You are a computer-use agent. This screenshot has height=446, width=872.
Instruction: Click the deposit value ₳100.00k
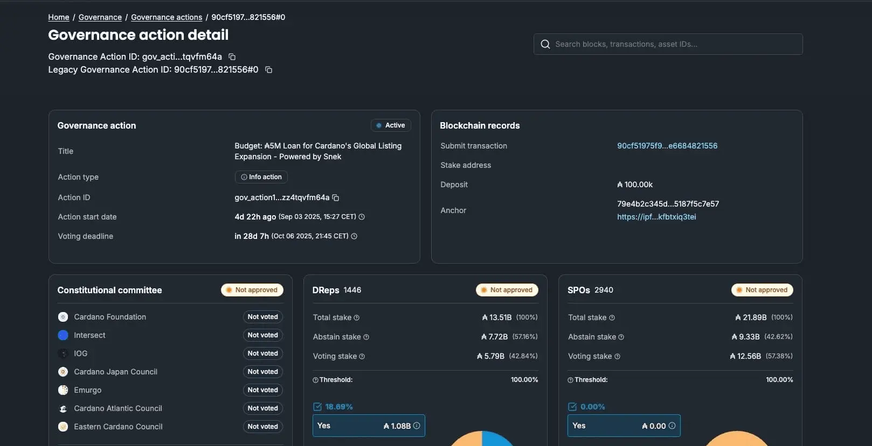[x=635, y=185]
